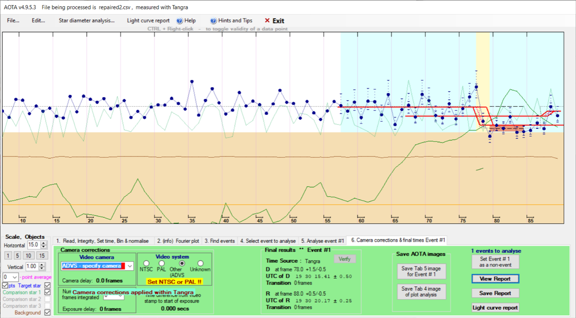Screen dimensions: 576x318
Task: Click the red X Exit icon
Action: pos(267,21)
